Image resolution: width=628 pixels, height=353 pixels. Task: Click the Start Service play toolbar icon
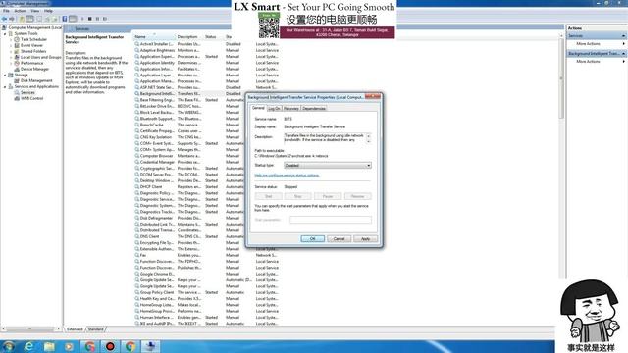tap(82, 19)
